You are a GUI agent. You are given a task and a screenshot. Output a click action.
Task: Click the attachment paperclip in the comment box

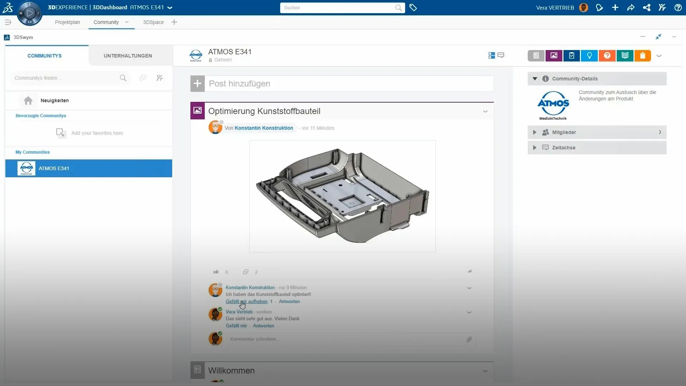[469, 340]
